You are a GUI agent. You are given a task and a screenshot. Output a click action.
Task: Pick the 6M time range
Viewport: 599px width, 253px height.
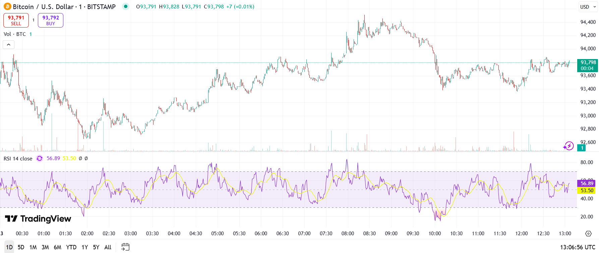click(58, 247)
